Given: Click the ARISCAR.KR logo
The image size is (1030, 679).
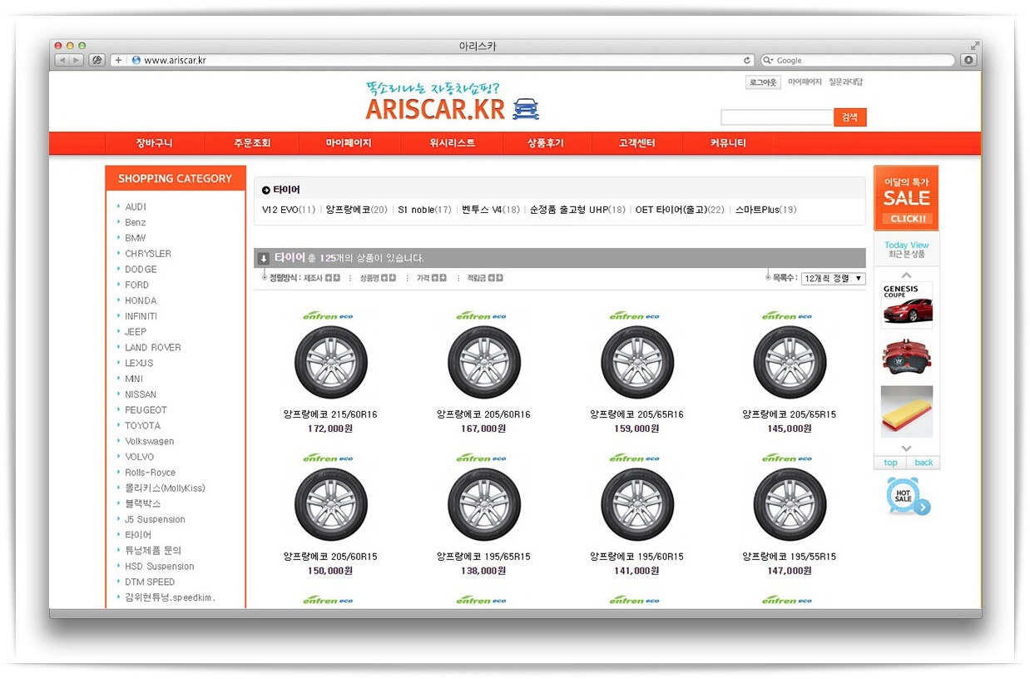Looking at the screenshot, I should coord(435,109).
